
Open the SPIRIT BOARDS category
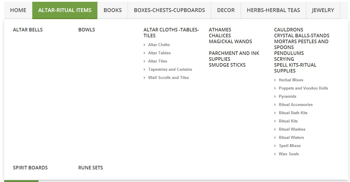coord(30,168)
